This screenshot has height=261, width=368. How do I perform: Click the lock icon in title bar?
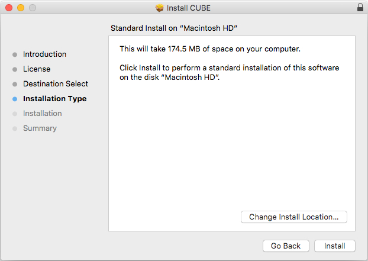pos(360,8)
